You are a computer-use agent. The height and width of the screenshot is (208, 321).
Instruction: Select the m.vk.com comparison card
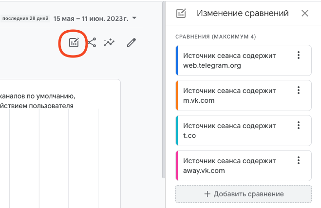point(244,95)
